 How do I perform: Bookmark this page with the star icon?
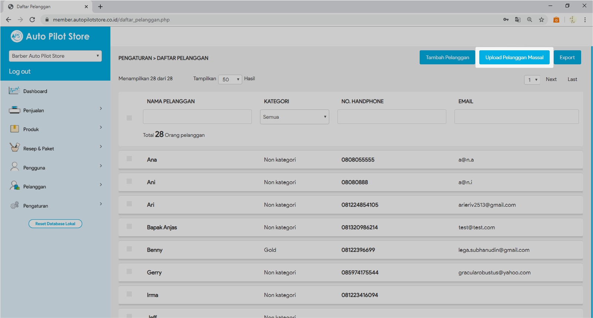click(x=542, y=20)
